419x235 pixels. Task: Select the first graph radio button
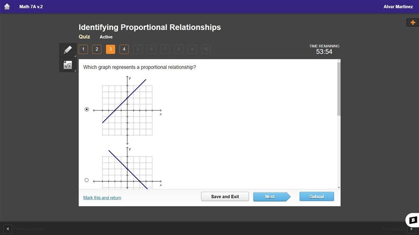86,109
